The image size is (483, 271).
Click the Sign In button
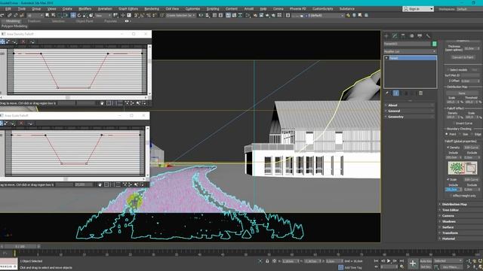[x=418, y=9]
